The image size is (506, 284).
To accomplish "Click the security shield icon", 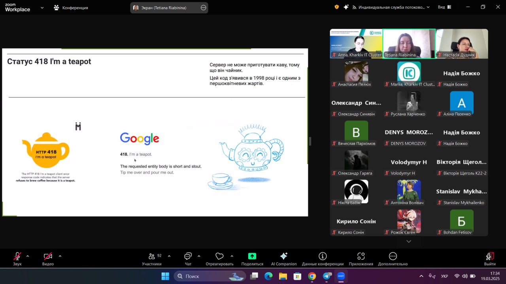I will (337, 7).
